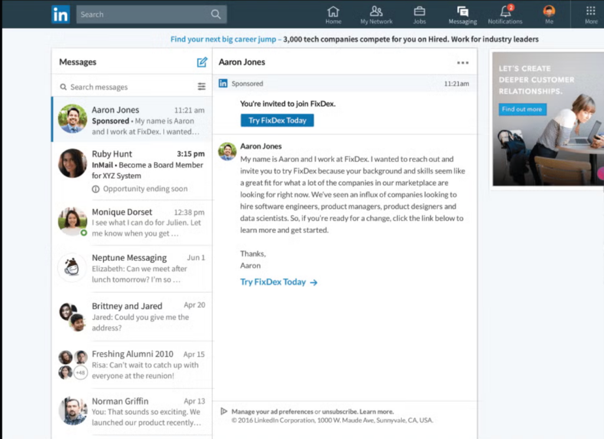The image size is (604, 439).
Task: Click the LinkedIn logo
Action: (61, 15)
